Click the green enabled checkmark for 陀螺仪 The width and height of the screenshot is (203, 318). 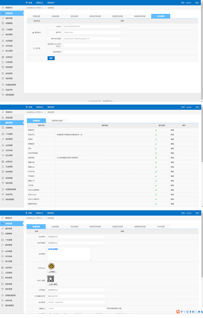tap(156, 139)
